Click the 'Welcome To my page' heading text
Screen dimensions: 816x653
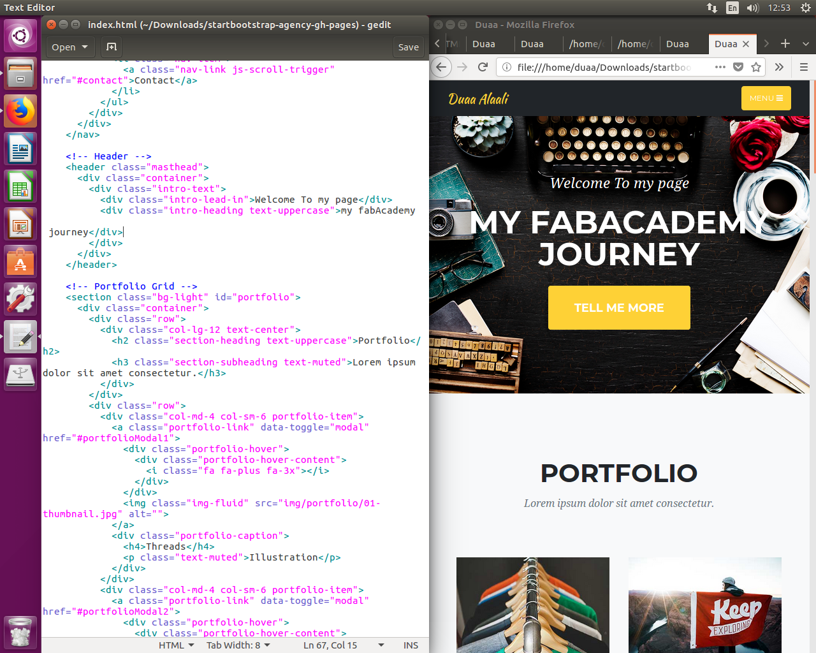[x=620, y=183]
